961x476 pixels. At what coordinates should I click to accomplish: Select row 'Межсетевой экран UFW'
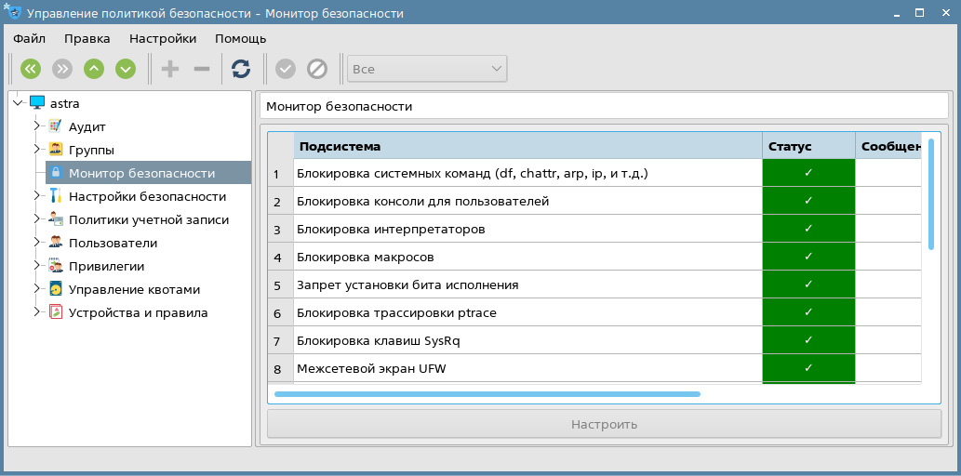(527, 368)
